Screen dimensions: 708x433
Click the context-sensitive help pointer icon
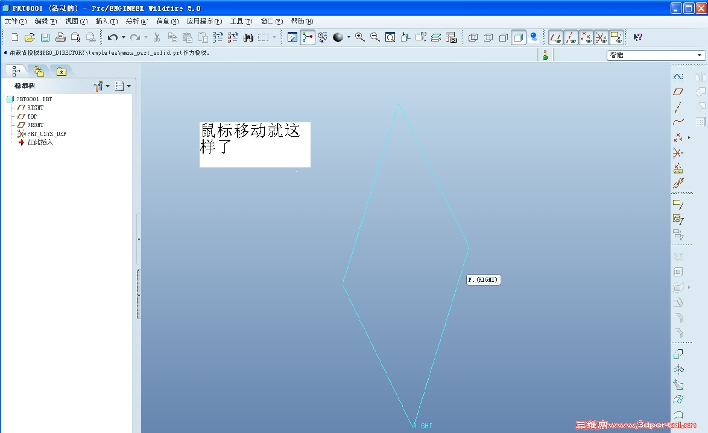click(637, 37)
